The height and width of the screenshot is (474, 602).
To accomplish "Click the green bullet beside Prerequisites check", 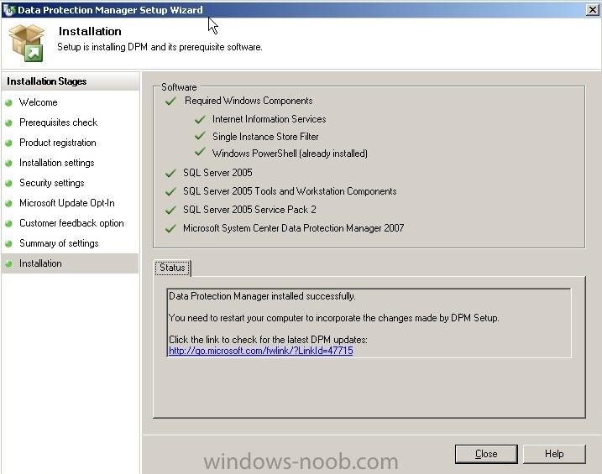I will (x=8, y=122).
